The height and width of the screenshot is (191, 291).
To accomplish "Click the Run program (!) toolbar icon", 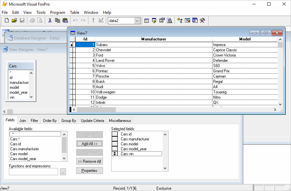I will pos(93,20).
